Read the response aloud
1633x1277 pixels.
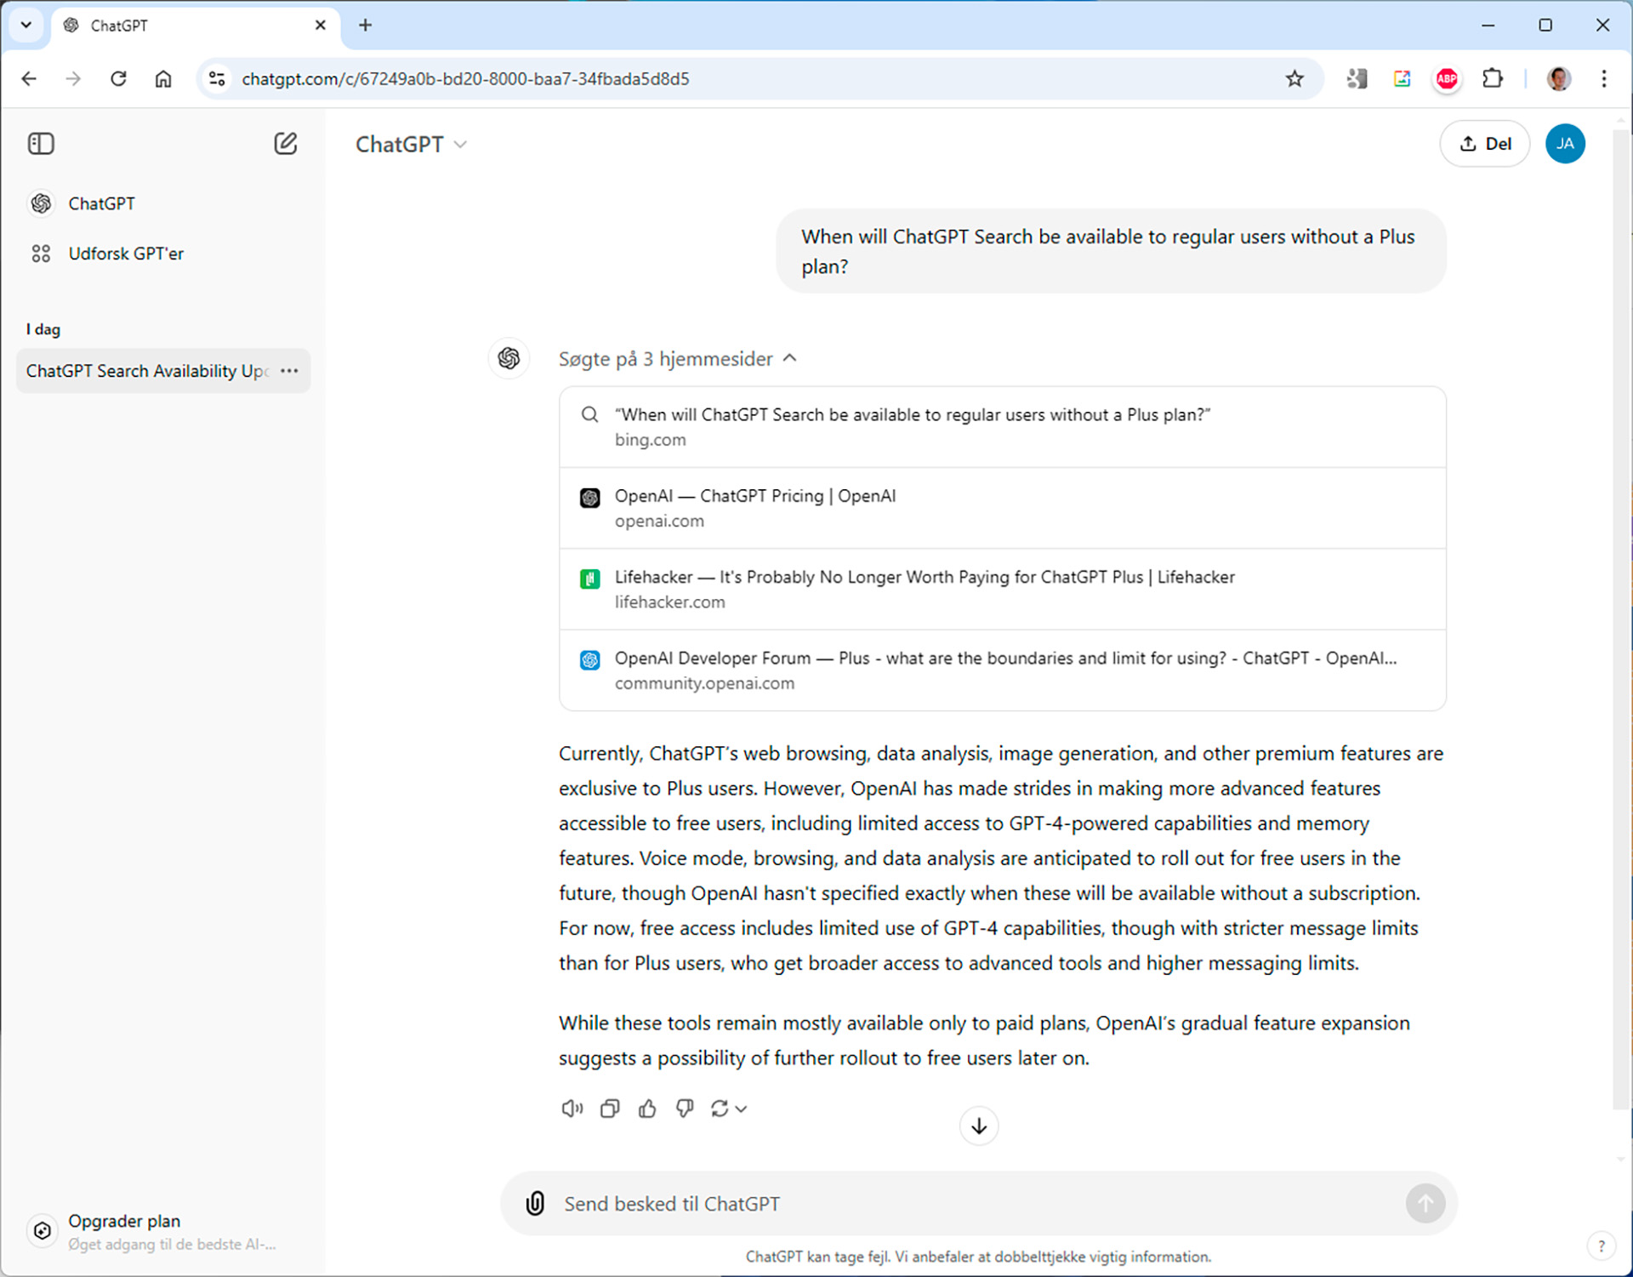click(572, 1109)
